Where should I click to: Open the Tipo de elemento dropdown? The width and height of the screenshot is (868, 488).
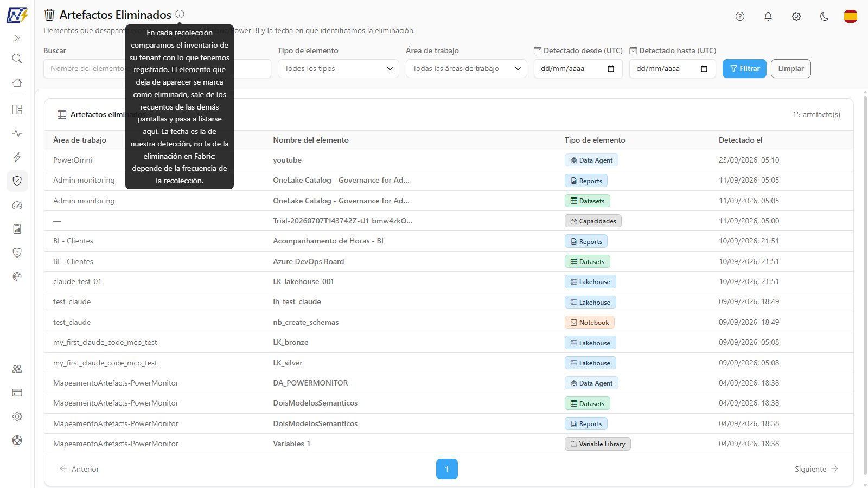coord(339,69)
